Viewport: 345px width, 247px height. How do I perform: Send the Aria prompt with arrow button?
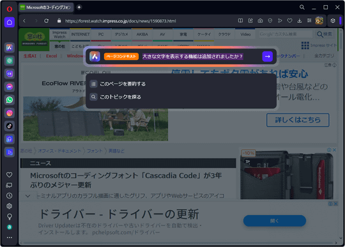[x=268, y=56]
